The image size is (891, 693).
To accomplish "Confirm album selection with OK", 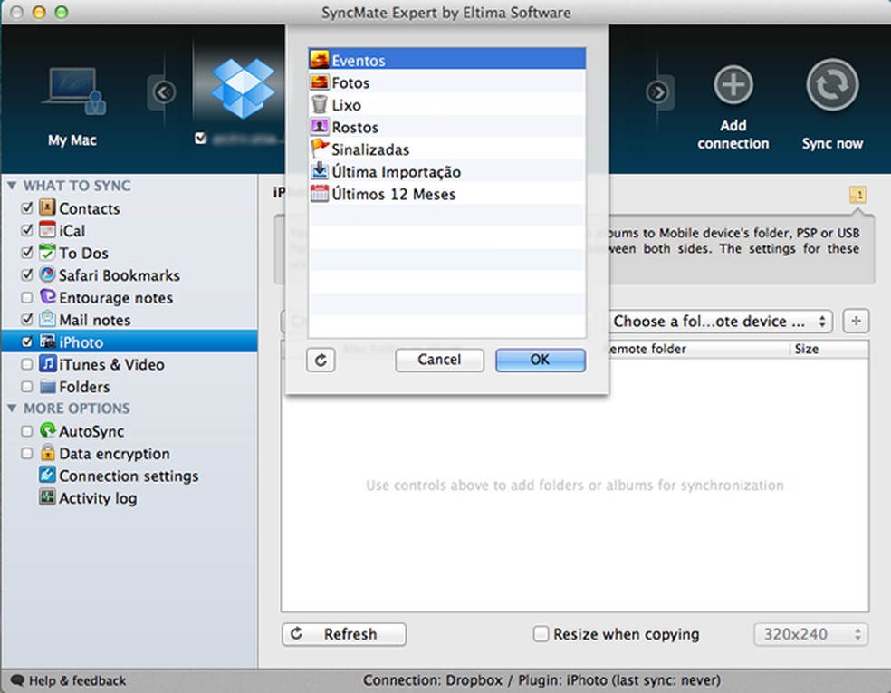I will tap(540, 360).
